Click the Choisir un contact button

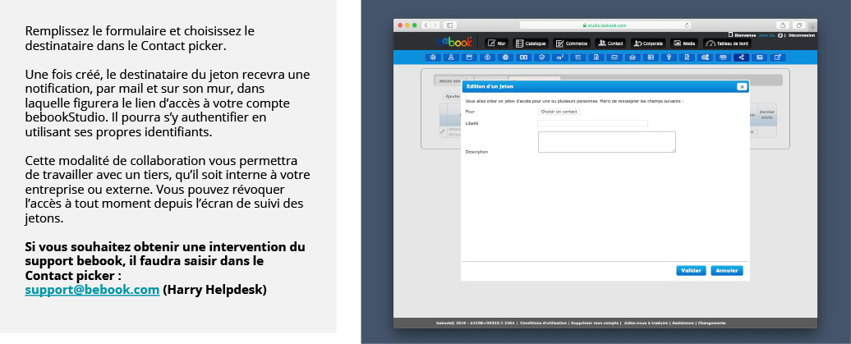[x=559, y=111]
